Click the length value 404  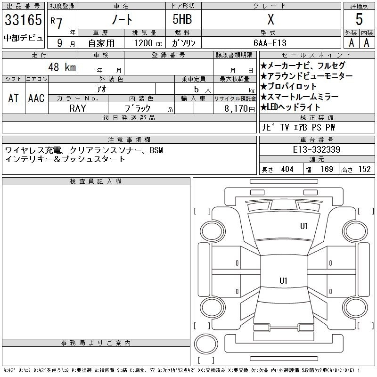[x=287, y=169]
